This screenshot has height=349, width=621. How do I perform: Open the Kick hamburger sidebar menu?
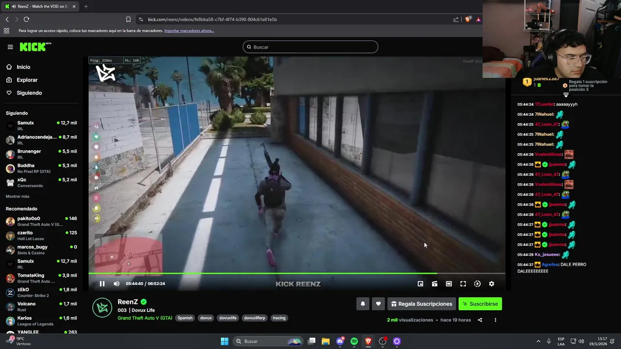coord(10,47)
